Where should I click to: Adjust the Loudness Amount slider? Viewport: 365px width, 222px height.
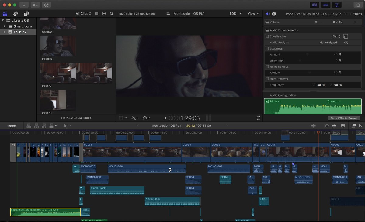coord(307,54)
